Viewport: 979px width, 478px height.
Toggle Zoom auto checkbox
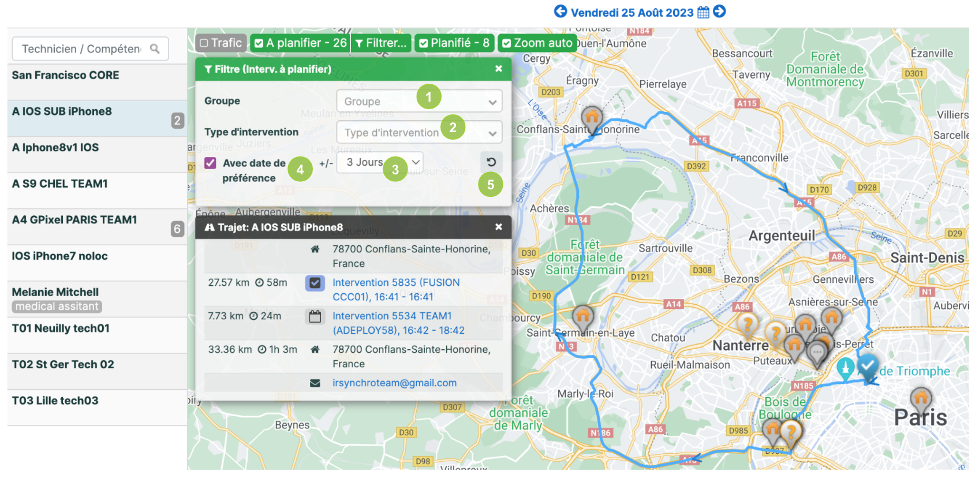pos(506,43)
